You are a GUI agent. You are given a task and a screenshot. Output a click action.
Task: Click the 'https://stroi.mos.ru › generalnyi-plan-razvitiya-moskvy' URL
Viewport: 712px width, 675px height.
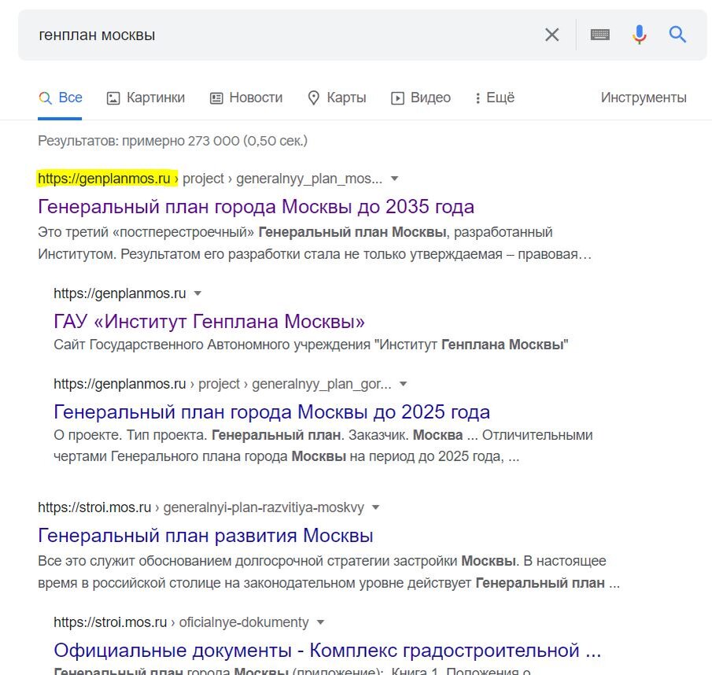point(201,507)
